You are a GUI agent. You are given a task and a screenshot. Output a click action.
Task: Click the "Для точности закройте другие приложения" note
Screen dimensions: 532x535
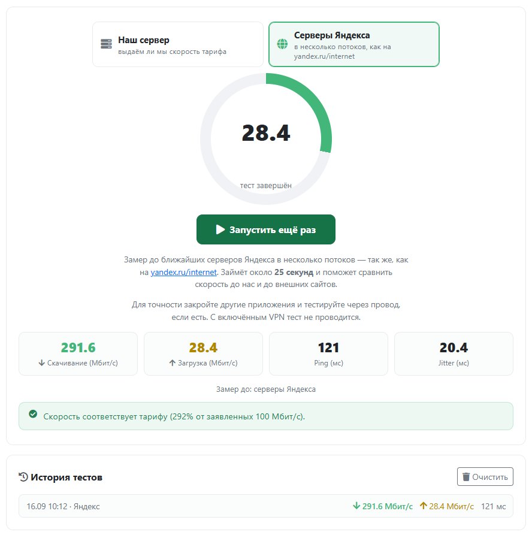[266, 311]
